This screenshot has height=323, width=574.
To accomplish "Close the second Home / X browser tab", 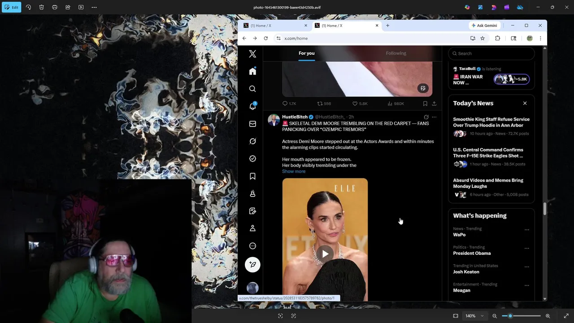I will point(377,26).
